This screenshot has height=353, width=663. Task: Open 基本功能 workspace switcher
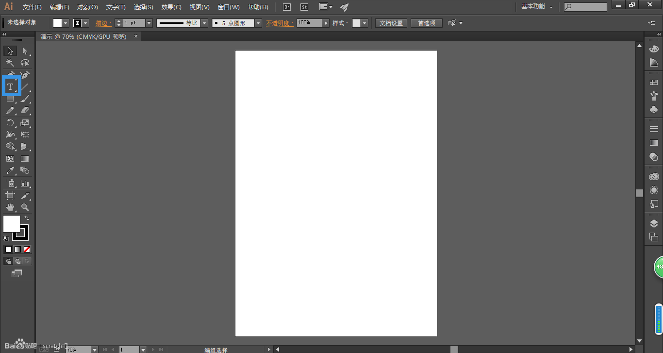537,7
